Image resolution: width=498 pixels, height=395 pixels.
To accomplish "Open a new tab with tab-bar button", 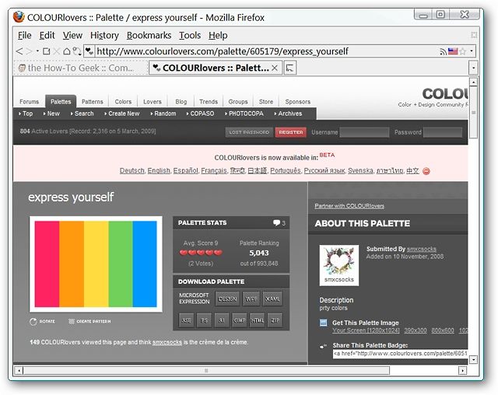I will (x=290, y=68).
